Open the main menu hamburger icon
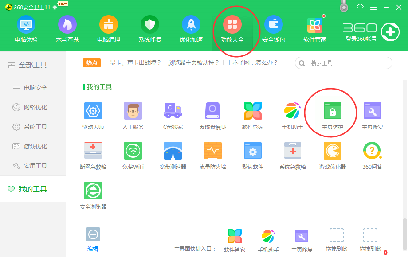 point(373,7)
